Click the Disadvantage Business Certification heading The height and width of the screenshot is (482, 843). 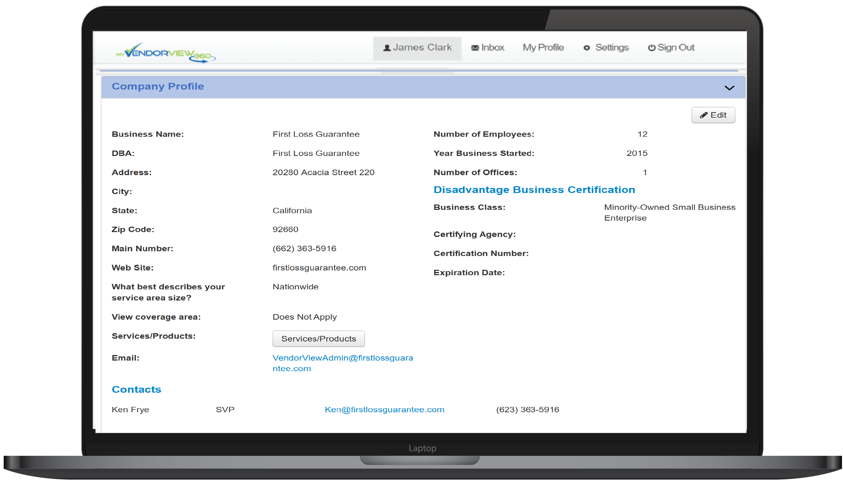(x=534, y=190)
